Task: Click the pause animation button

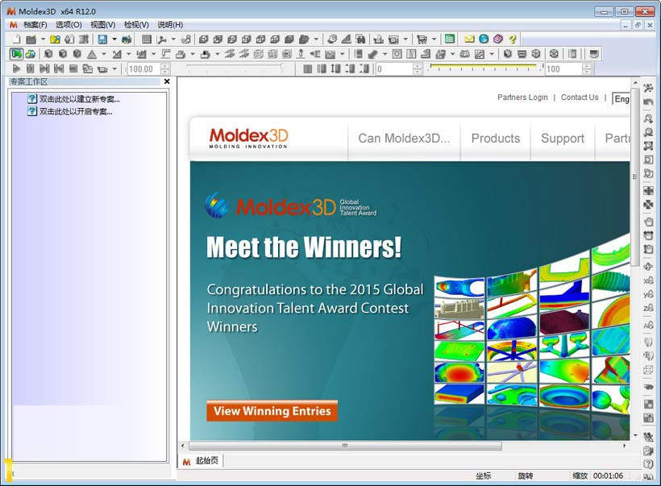Action: pyautogui.click(x=31, y=69)
